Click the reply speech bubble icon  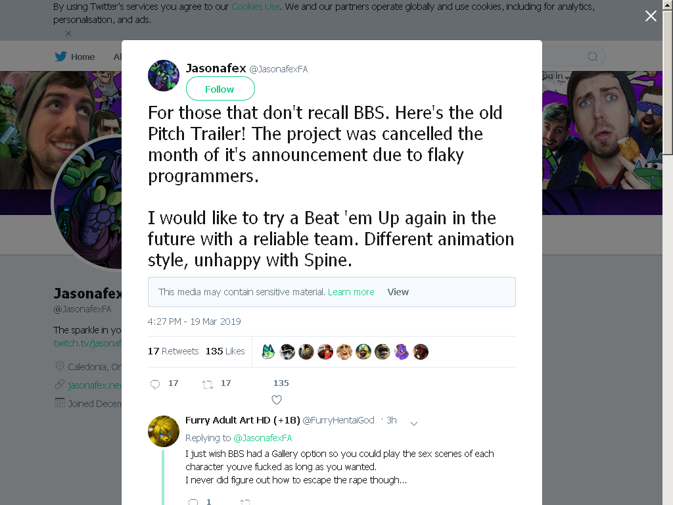tap(155, 384)
